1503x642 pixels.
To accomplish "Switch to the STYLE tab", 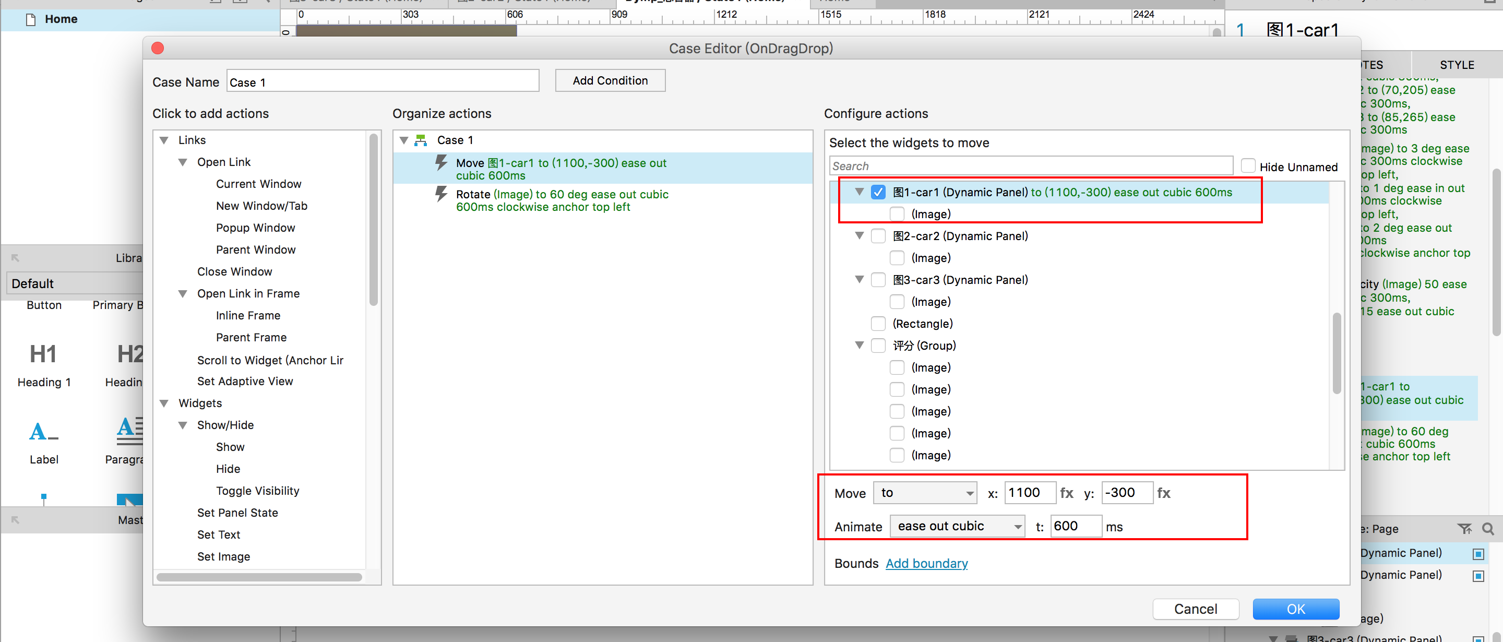I will click(1457, 65).
